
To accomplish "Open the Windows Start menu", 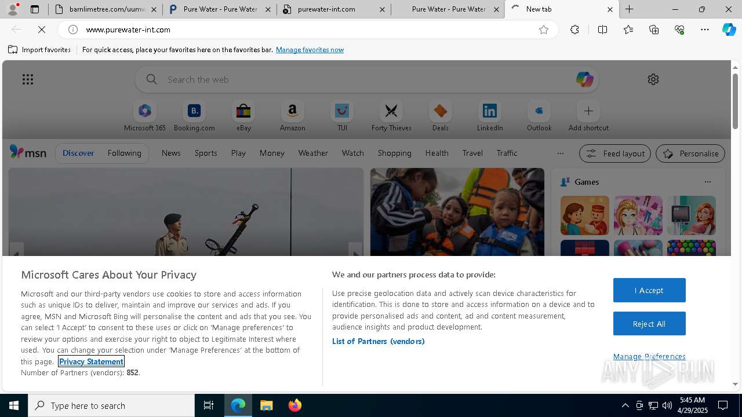I will click(14, 405).
